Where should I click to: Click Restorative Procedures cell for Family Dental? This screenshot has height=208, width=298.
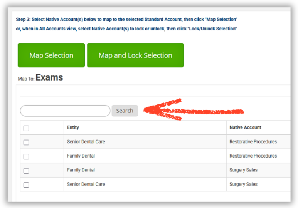[x=253, y=156]
